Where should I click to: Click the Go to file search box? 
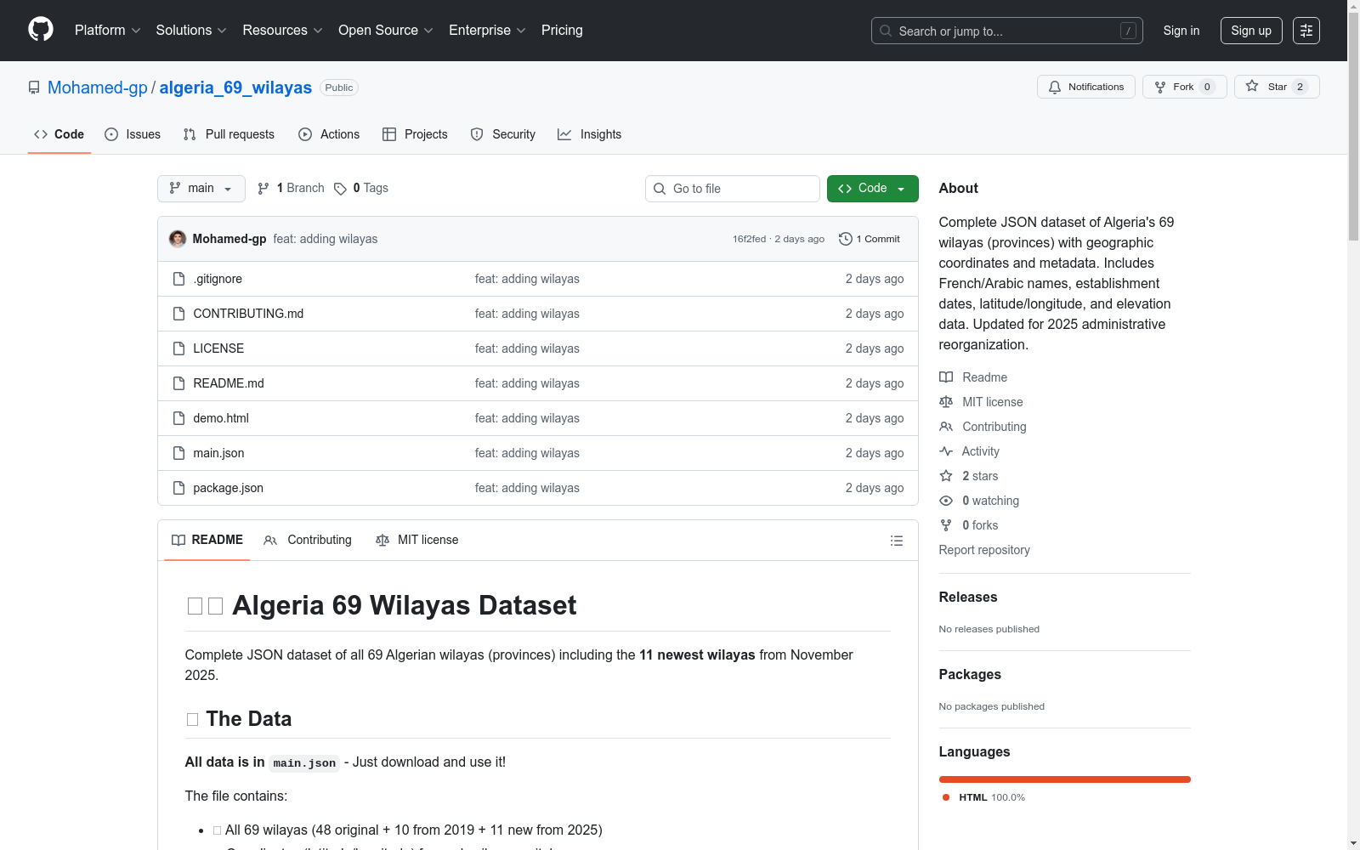[733, 189]
